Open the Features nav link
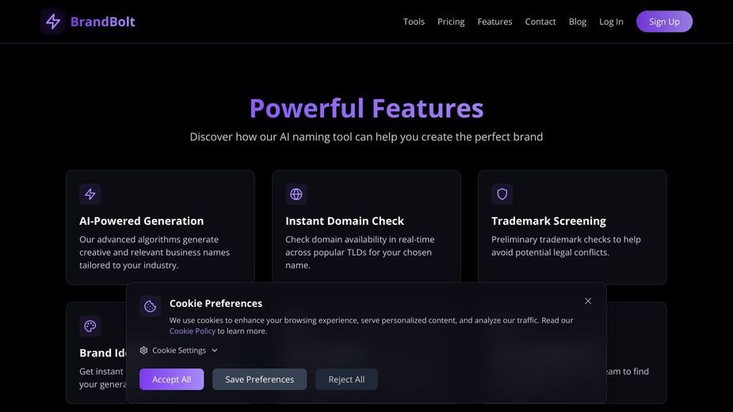Image resolution: width=733 pixels, height=412 pixels. point(494,21)
